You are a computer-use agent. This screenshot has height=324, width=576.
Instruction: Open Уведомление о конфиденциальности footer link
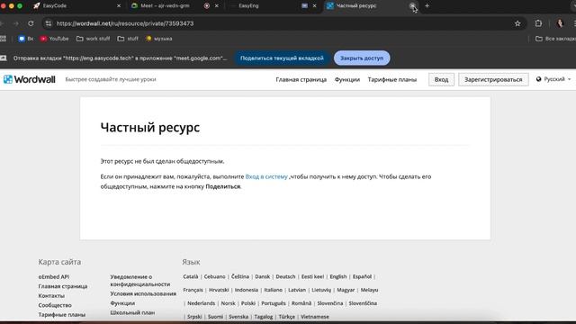[140, 281]
